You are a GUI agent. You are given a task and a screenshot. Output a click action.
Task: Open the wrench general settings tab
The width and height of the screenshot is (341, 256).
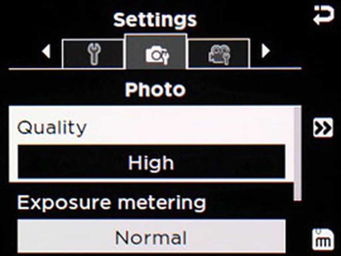coord(93,54)
